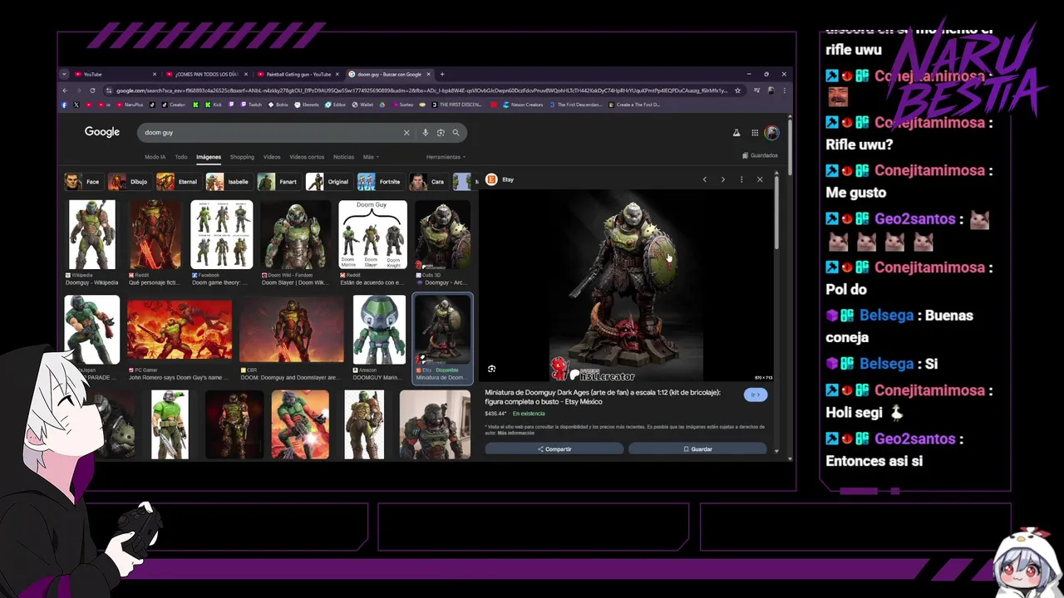
Task: Go to previous image in preview panel
Action: tap(705, 179)
